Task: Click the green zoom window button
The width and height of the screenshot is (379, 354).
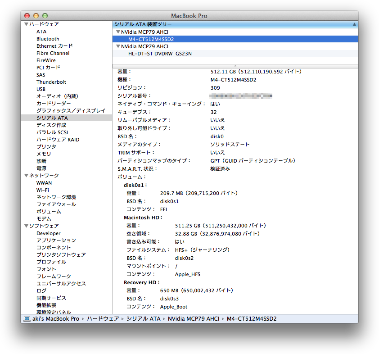Action: [x=45, y=16]
